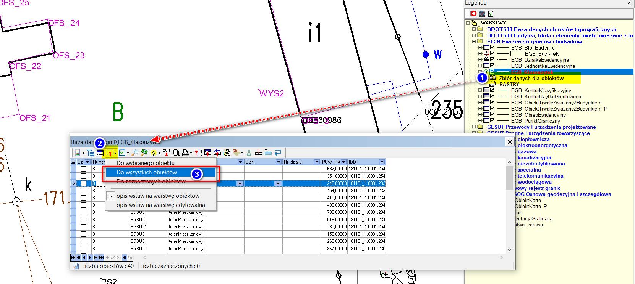Image resolution: width=635 pixels, height=284 pixels.
Task: Click the stamp question mark icon
Action: click(259, 153)
